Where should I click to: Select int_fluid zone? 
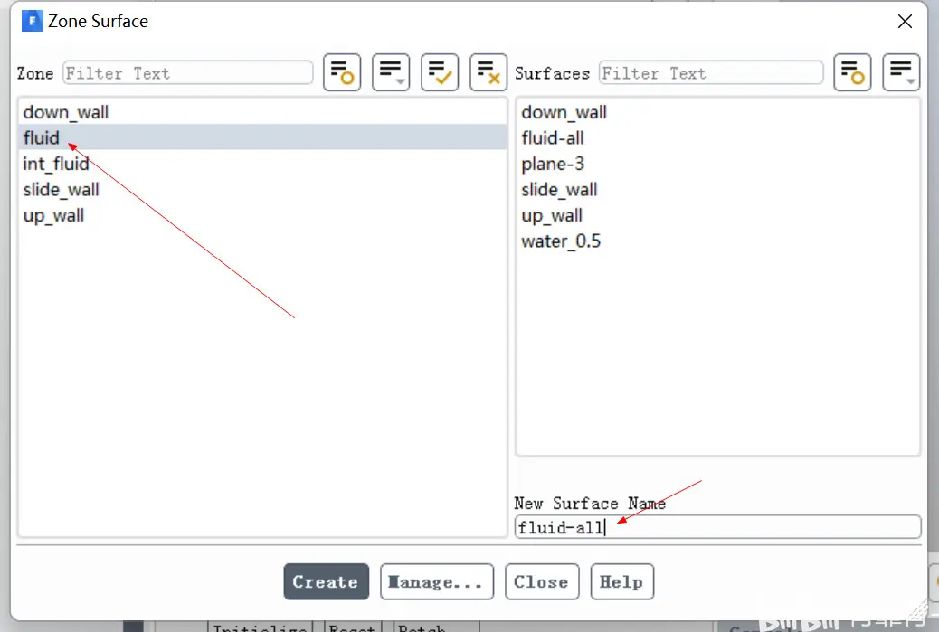262,164
